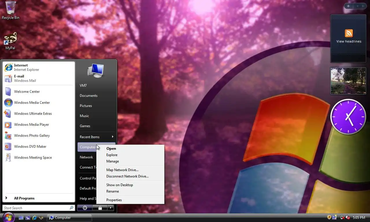Open the Pictures link in Start menu
370x222 pixels.
point(96,106)
